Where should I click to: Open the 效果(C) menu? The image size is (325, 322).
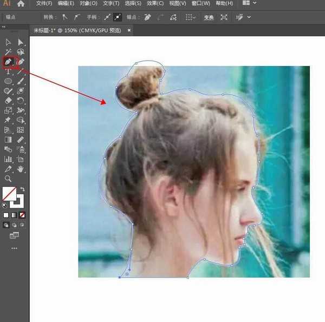[x=155, y=4]
